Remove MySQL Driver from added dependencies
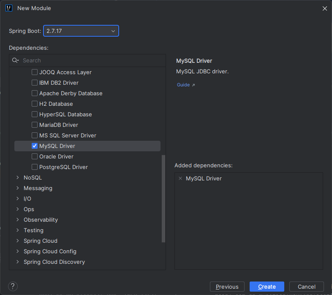This screenshot has height=295, width=332. [x=180, y=178]
